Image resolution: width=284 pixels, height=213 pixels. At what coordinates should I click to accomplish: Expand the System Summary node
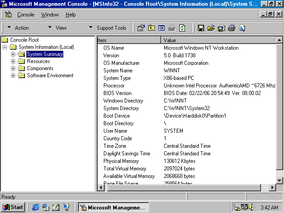(13, 54)
